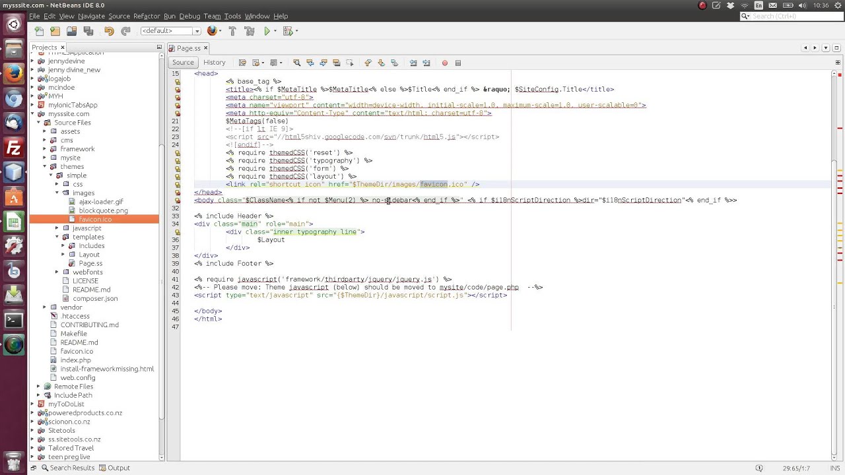
Task: Click the Save All toolbar icon
Action: [88, 31]
